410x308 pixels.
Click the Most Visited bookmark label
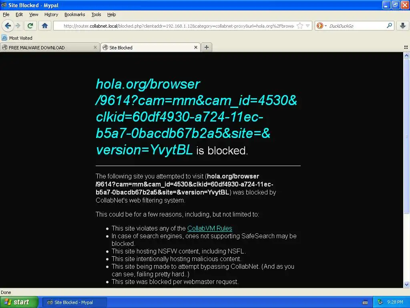21,38
